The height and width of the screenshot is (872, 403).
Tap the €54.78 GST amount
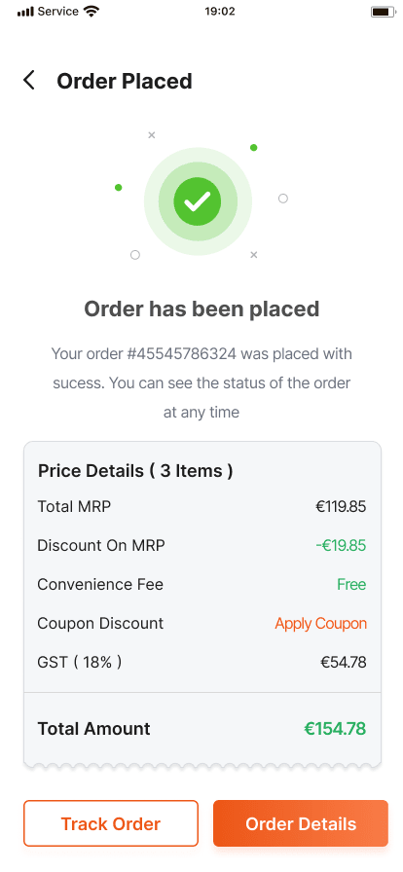pos(344,663)
